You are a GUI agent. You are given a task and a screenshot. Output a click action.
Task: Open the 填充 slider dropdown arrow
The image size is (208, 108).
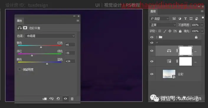click(202, 31)
